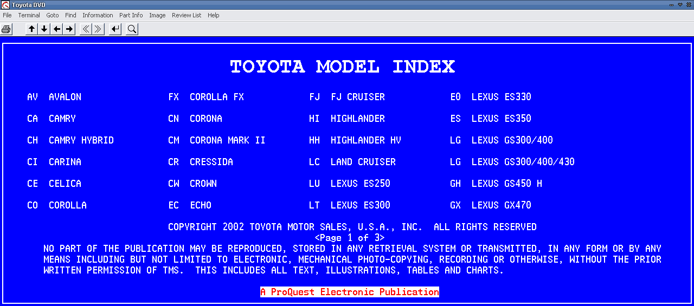Click the right arrow toolbar button
Screen dimensions: 694x306
click(69, 29)
